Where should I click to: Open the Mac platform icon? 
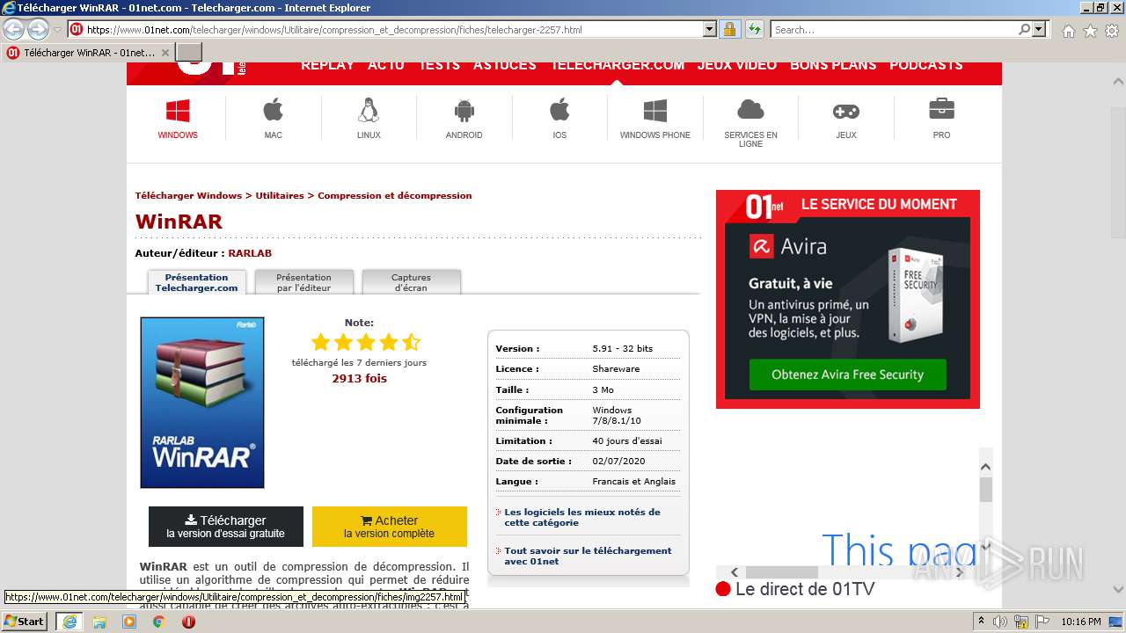pyautogui.click(x=273, y=111)
